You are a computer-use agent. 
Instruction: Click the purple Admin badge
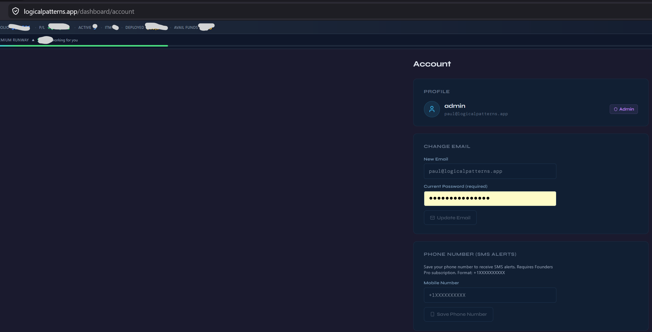(x=623, y=109)
